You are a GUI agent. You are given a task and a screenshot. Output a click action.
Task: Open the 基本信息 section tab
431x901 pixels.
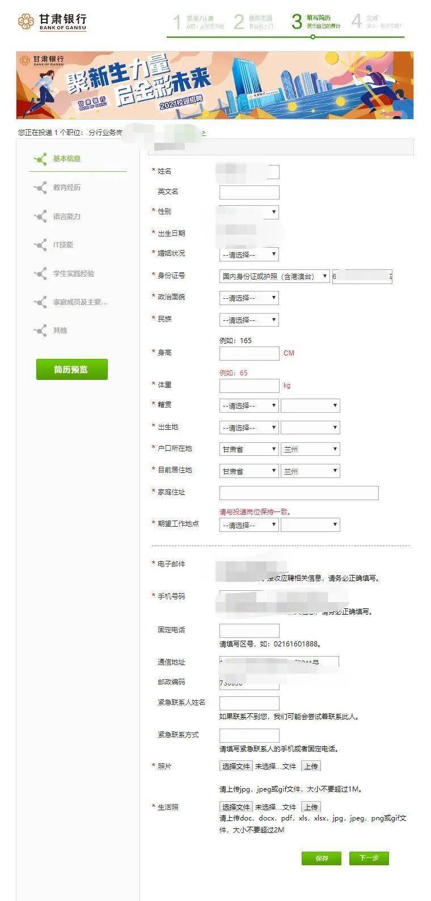[x=67, y=159]
